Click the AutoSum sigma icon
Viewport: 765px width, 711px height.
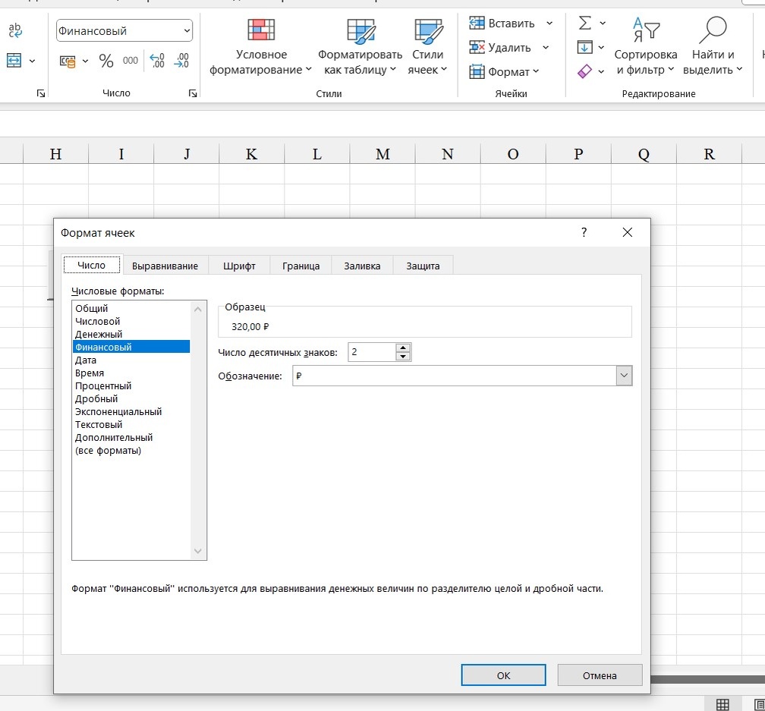584,23
